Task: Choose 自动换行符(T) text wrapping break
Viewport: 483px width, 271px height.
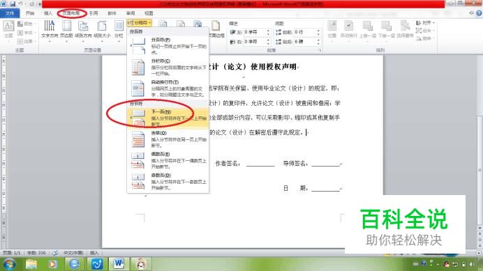Action: click(168, 88)
